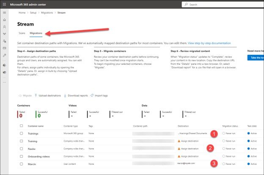Collapse the navigation menu hamburger icon
Screen dimensions: 264x175
(x=4, y=13)
